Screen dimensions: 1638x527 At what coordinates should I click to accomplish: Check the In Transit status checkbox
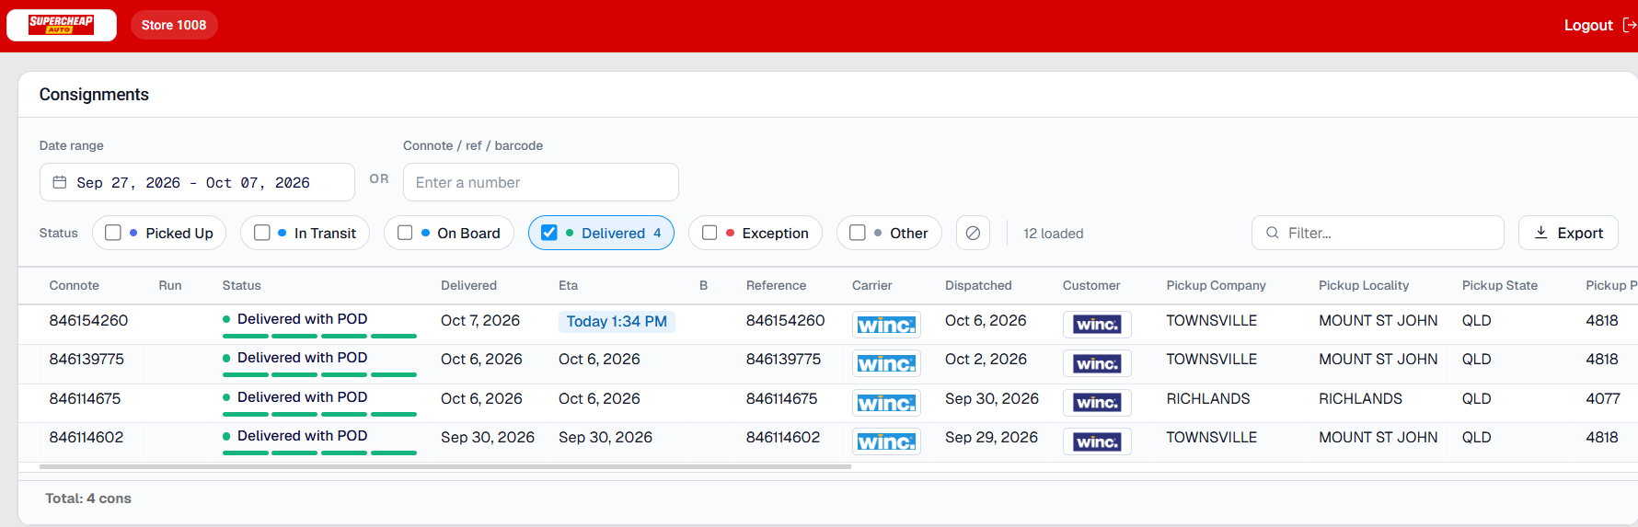(262, 233)
